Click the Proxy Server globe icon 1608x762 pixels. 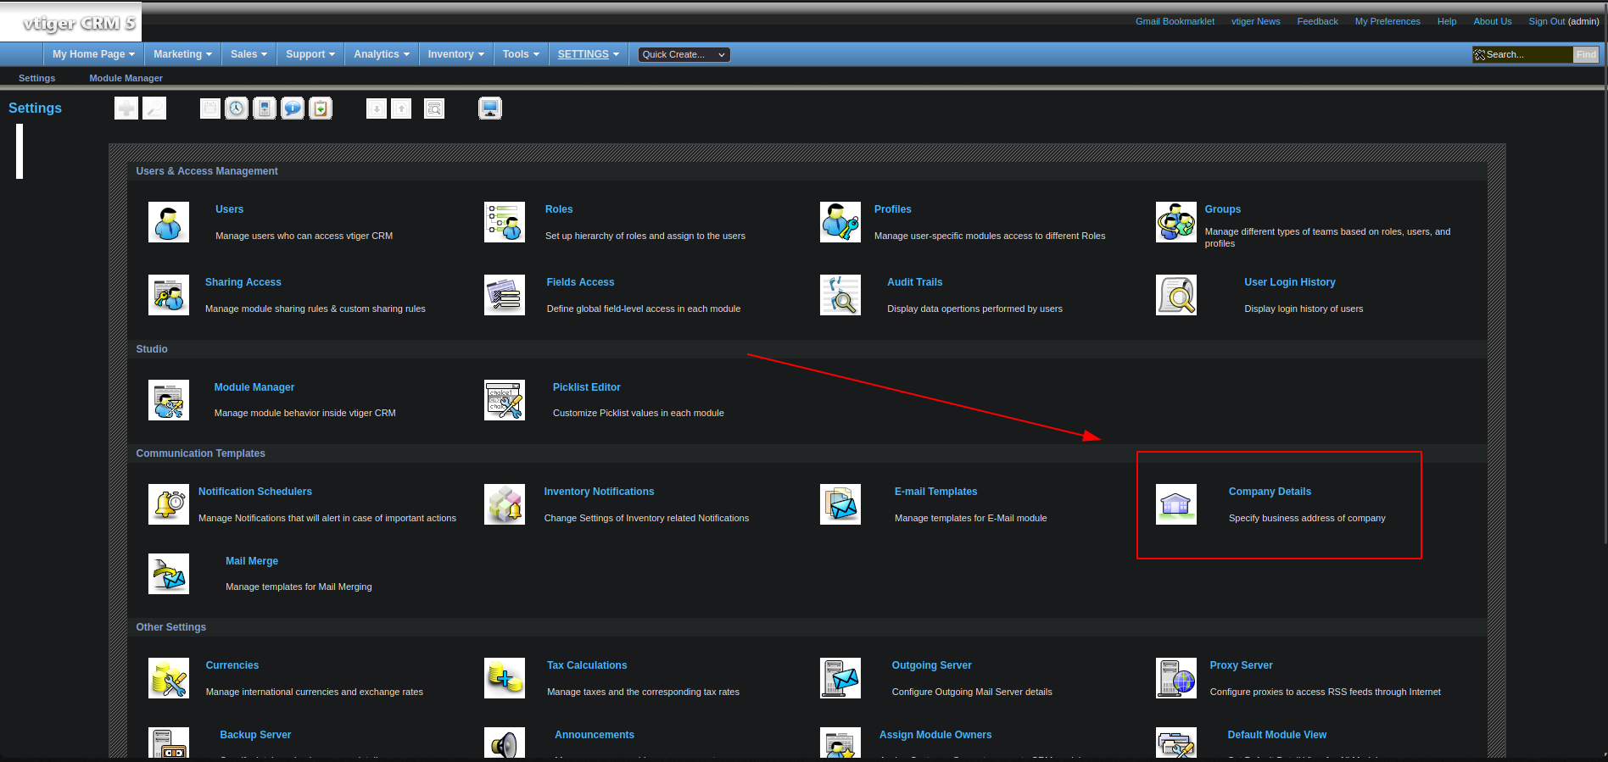click(1176, 678)
